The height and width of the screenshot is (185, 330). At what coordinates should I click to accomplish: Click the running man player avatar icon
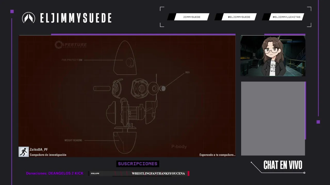click(x=24, y=152)
